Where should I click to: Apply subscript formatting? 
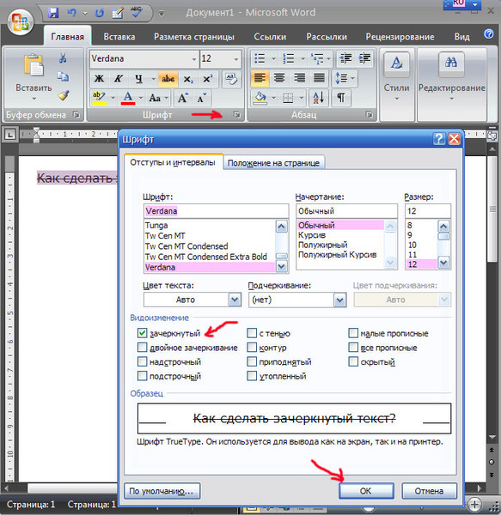coord(188,79)
